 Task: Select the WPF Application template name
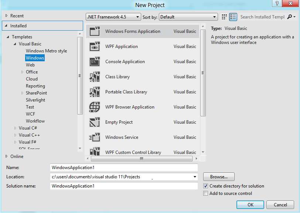[x=122, y=47]
